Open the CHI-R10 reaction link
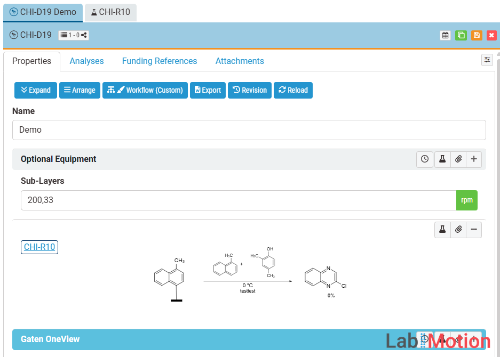This screenshot has height=357, width=500. [x=39, y=247]
